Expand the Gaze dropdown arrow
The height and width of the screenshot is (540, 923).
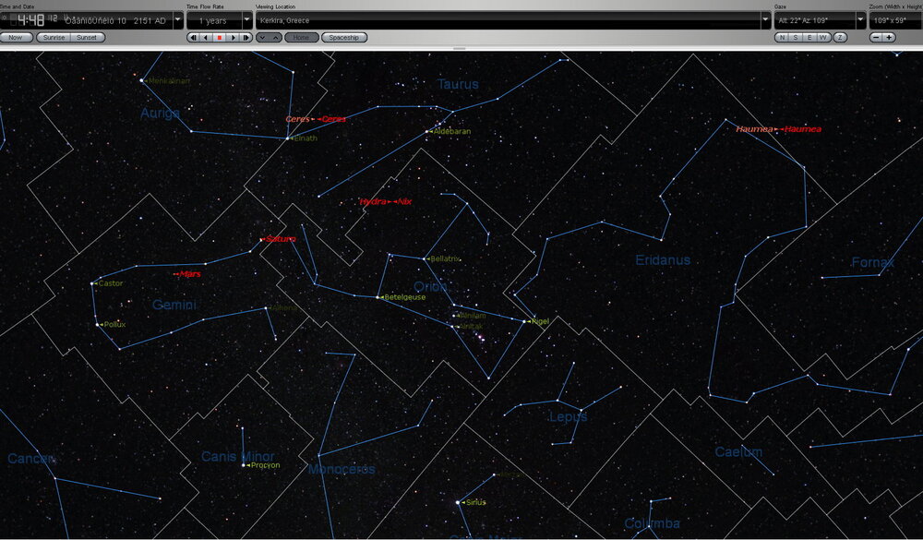coord(859,20)
